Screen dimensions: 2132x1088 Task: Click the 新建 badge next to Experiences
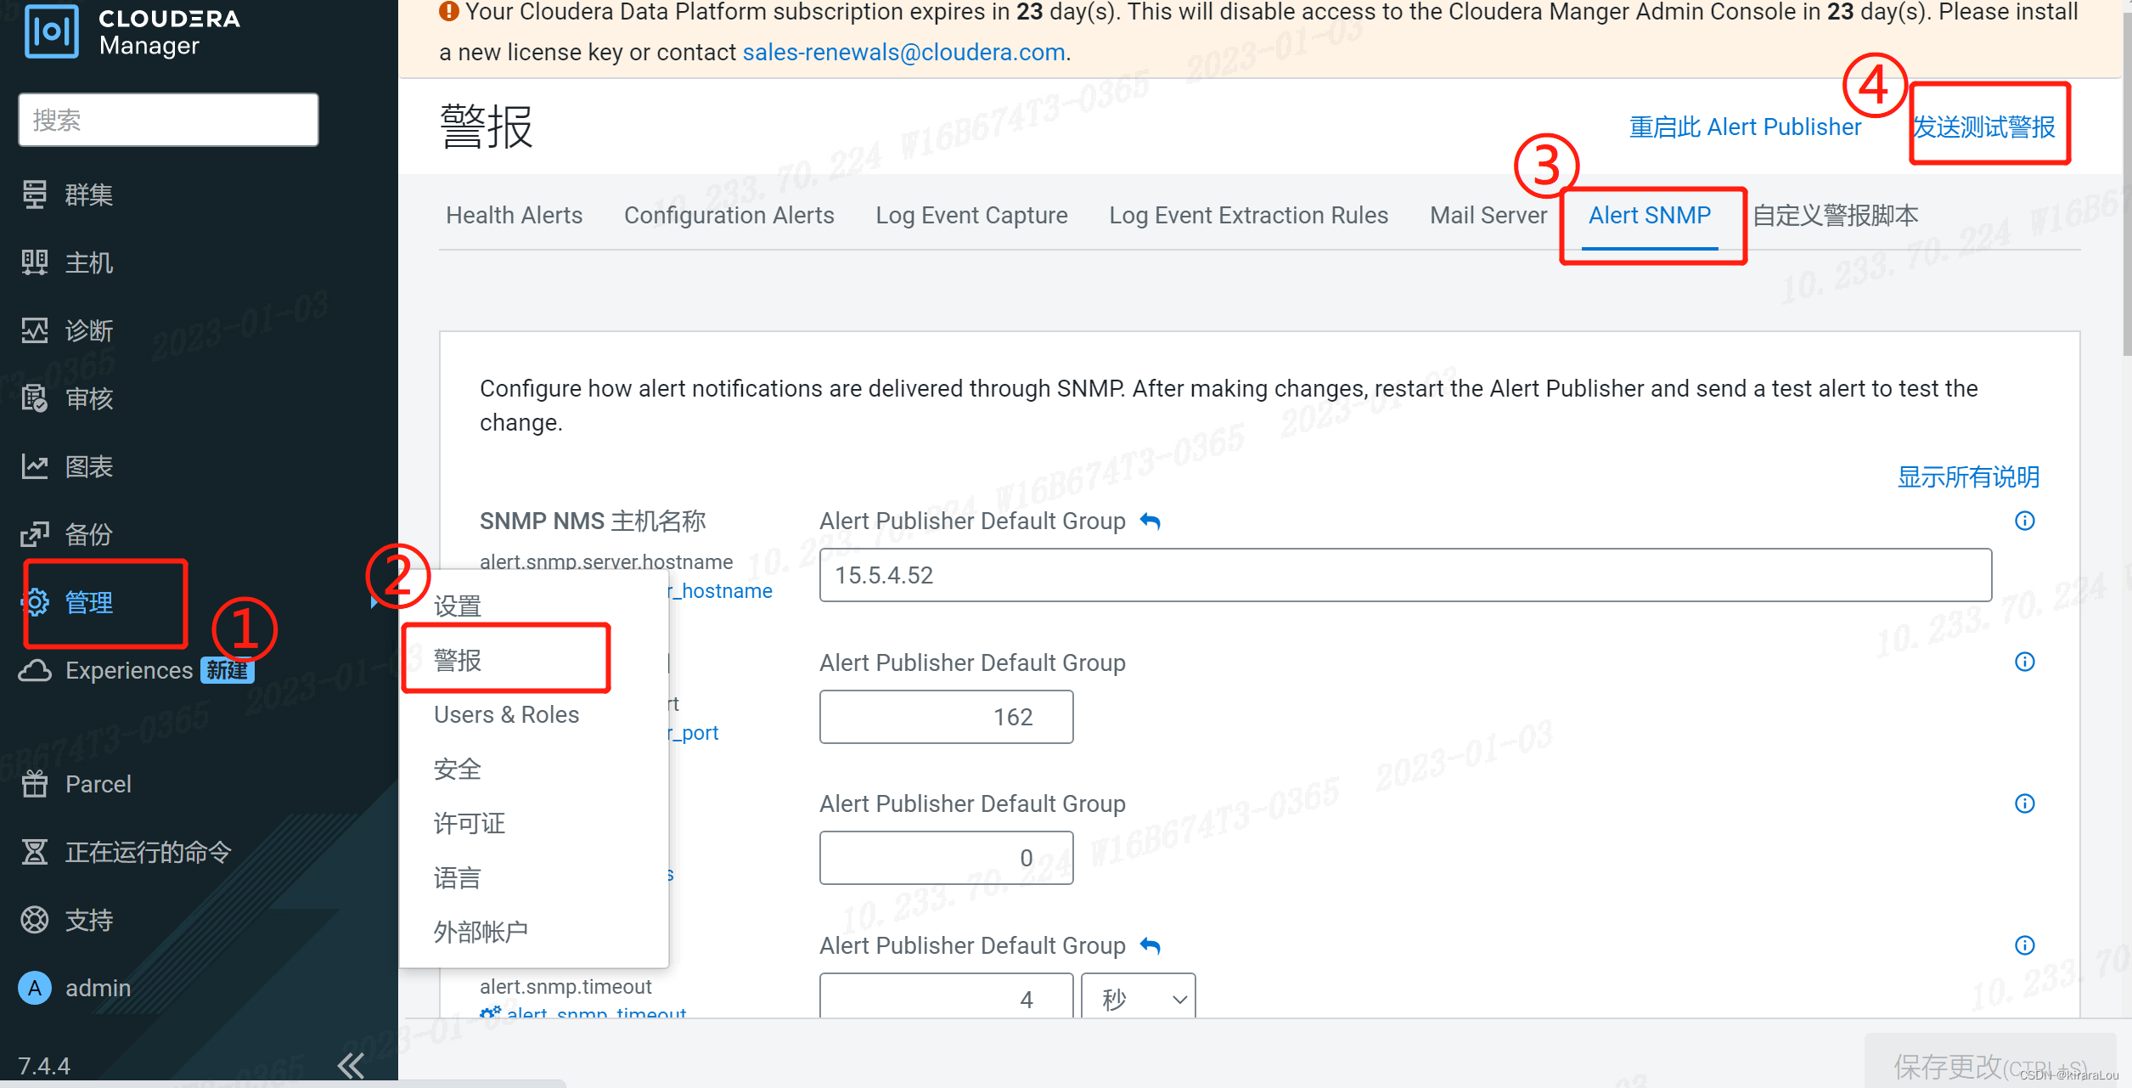[228, 670]
